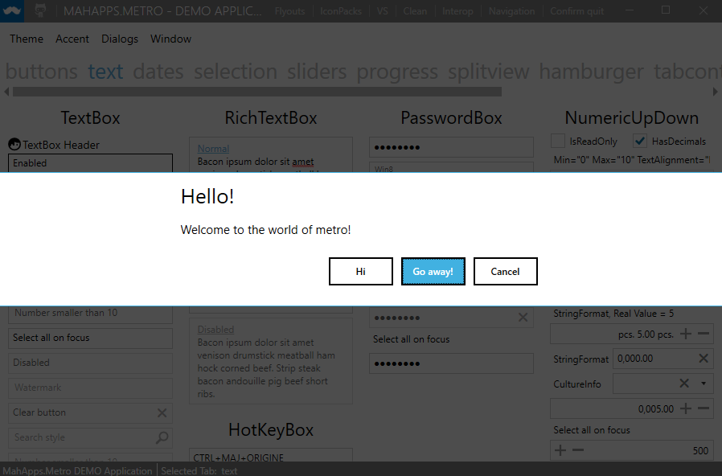
Task: Open the CultureInfo dropdown arrow
Action: [x=704, y=384]
